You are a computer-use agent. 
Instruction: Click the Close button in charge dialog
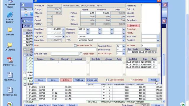(x=40, y=80)
